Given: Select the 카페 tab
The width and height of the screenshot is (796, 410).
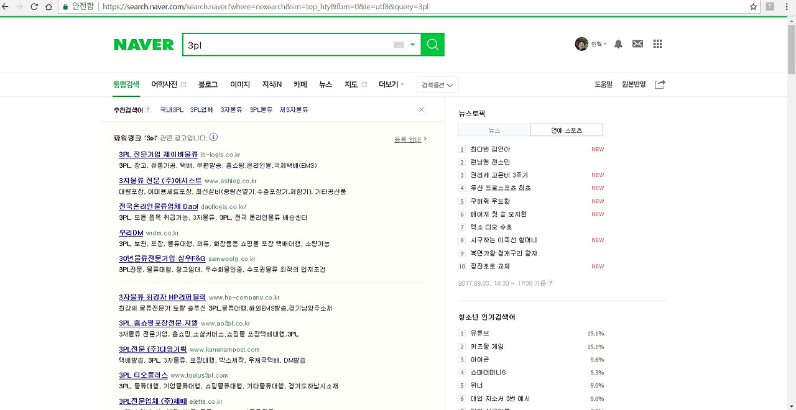Looking at the screenshot, I should (x=300, y=84).
